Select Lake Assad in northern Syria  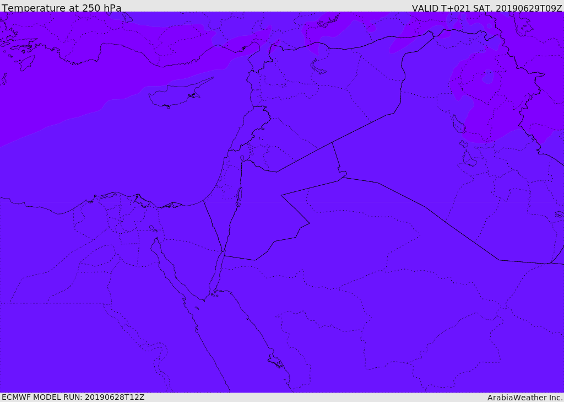pyautogui.click(x=318, y=67)
